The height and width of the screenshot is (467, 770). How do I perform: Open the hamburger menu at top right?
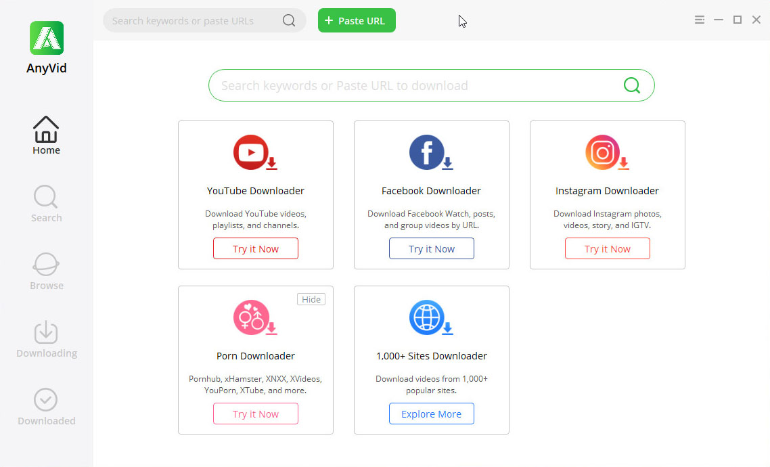coord(699,20)
